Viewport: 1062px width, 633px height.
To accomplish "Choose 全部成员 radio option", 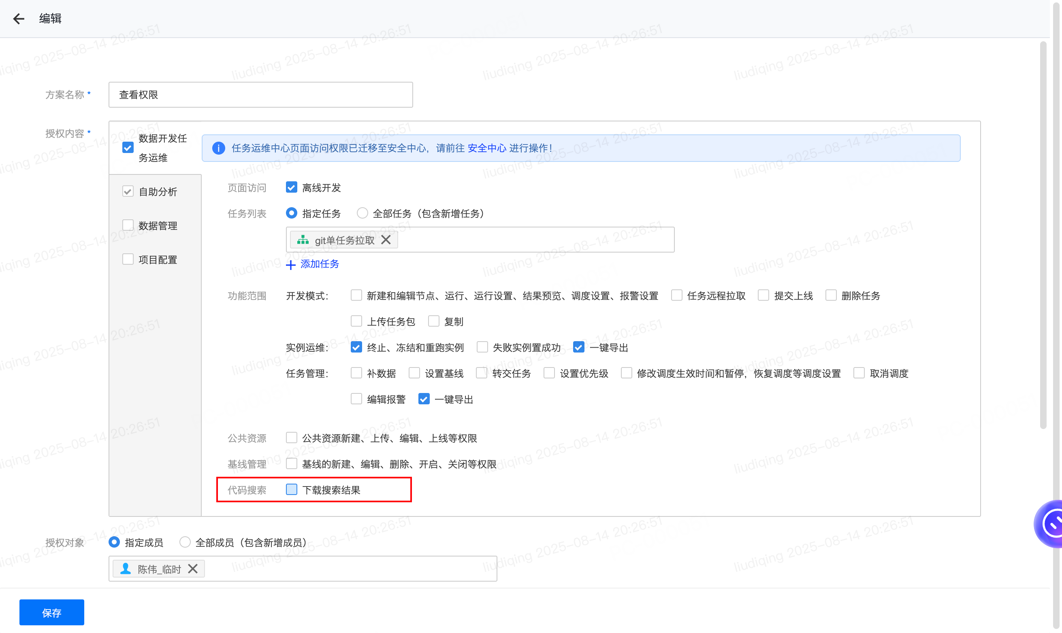I will (185, 542).
